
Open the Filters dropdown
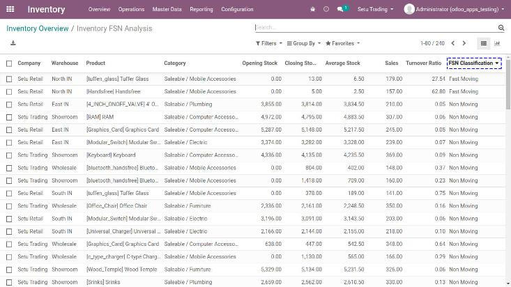tap(269, 43)
